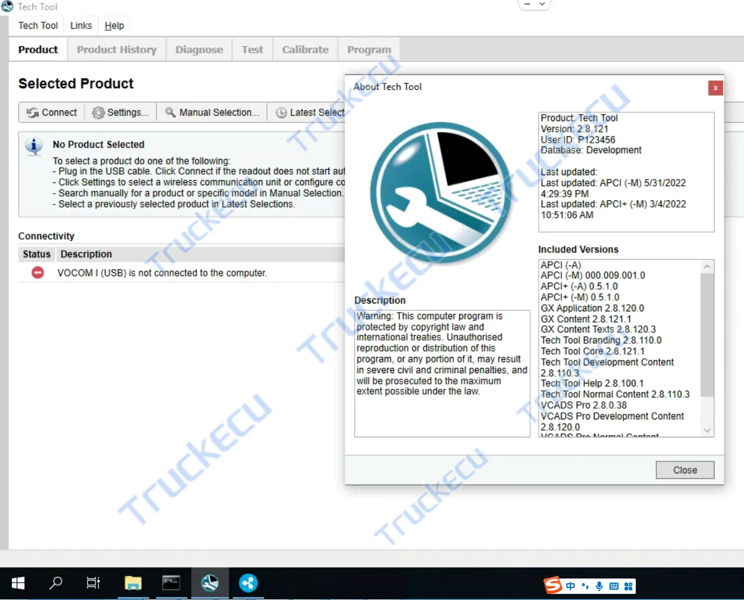Switch to the Product History tab

(116, 49)
